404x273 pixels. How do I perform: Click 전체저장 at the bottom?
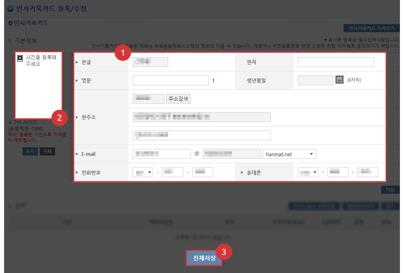pyautogui.click(x=204, y=258)
